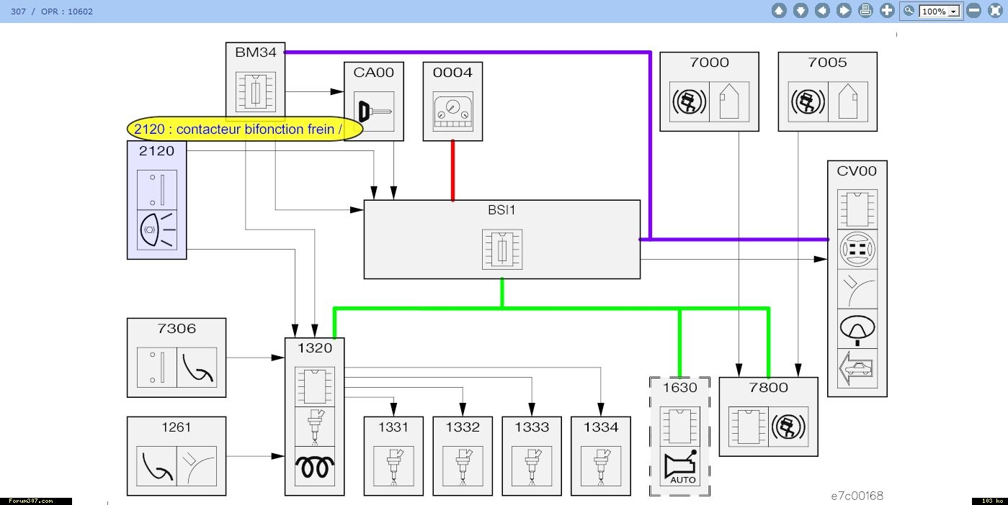Zoom in with the plus button
Screen dimensions: 1008x505
tap(887, 11)
